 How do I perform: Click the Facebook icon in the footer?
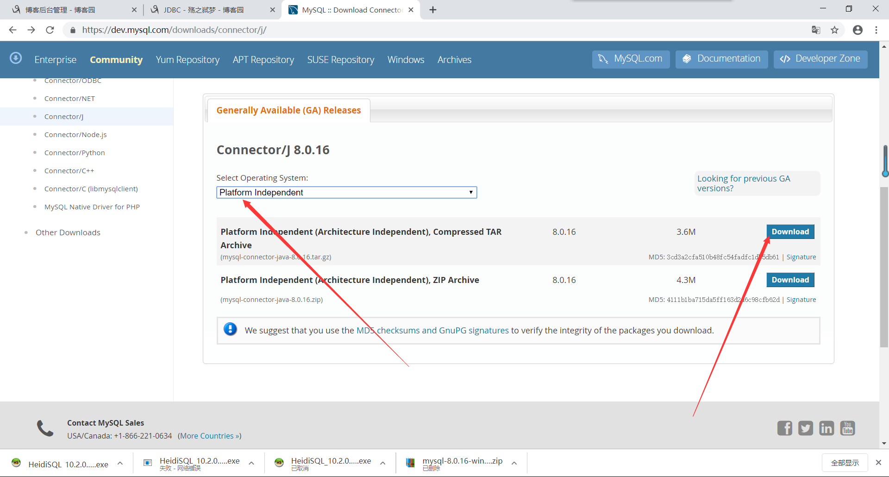tap(785, 428)
